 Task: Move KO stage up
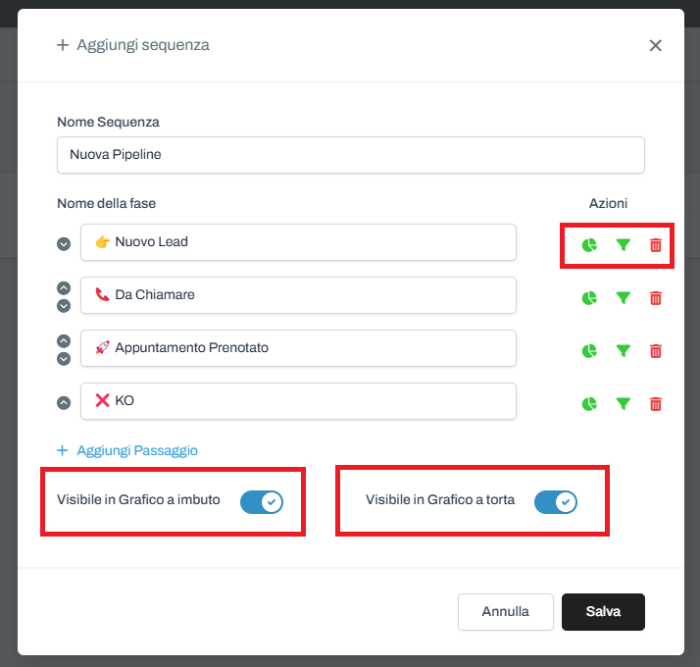pos(64,402)
